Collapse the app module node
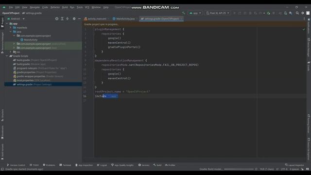 click(x=7, y=24)
